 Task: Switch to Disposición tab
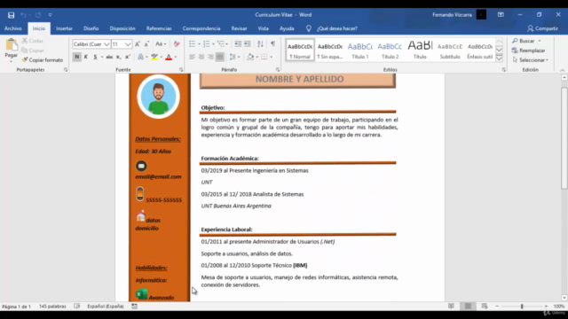pyautogui.click(x=122, y=28)
